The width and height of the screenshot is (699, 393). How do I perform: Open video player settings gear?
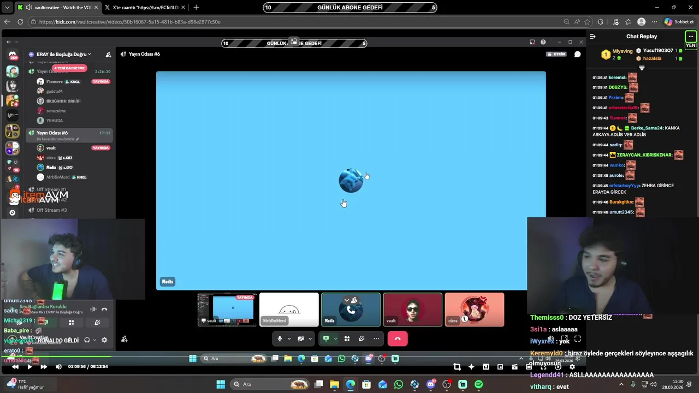pos(572,367)
